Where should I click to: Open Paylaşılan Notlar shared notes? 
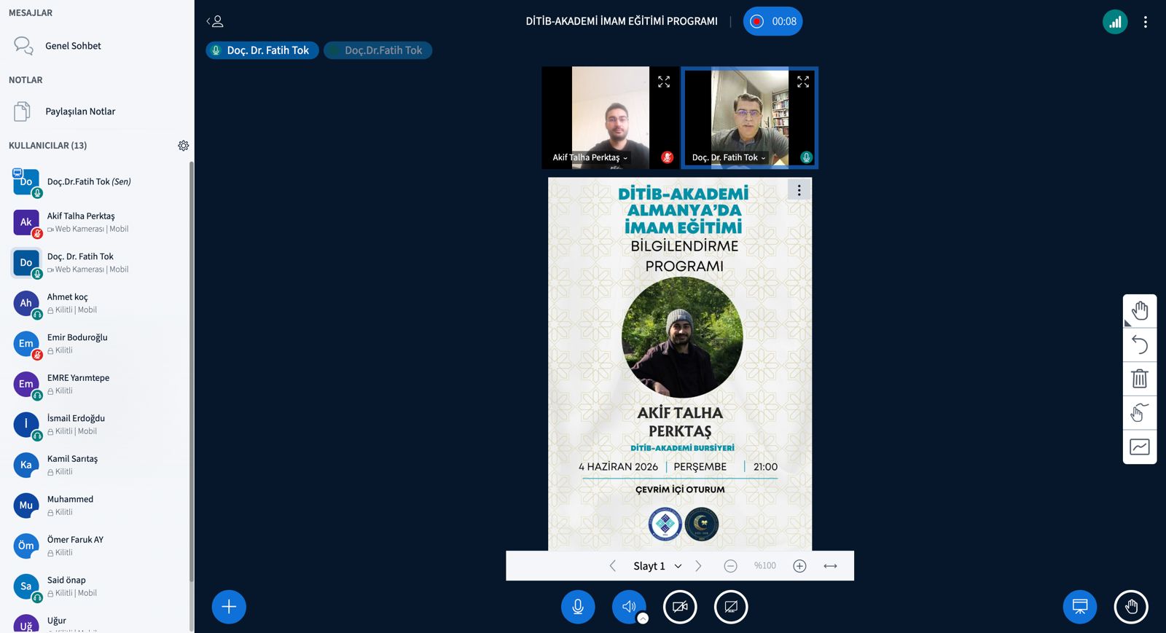tap(97, 111)
